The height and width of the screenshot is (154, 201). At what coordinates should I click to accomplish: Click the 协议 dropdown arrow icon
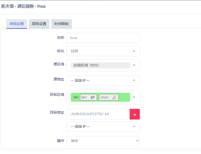click(134, 51)
